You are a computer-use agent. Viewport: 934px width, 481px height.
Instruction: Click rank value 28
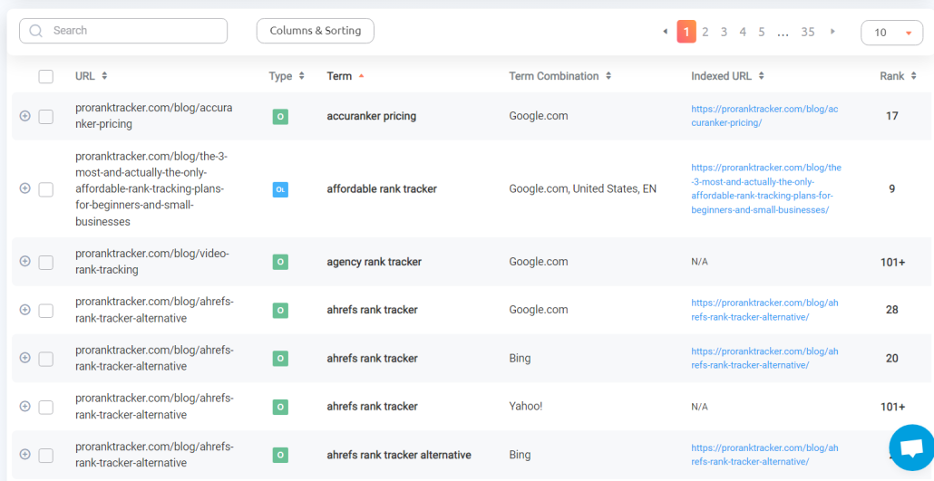click(891, 310)
